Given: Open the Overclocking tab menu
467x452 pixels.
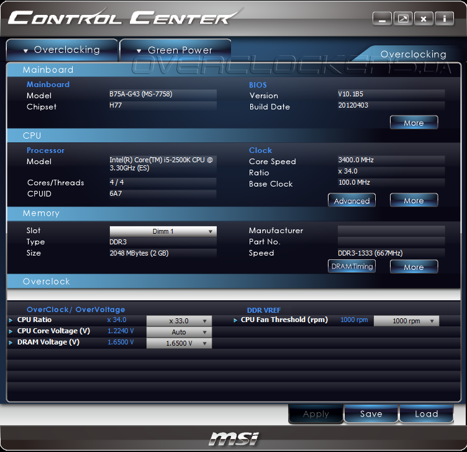Looking at the screenshot, I should point(62,50).
